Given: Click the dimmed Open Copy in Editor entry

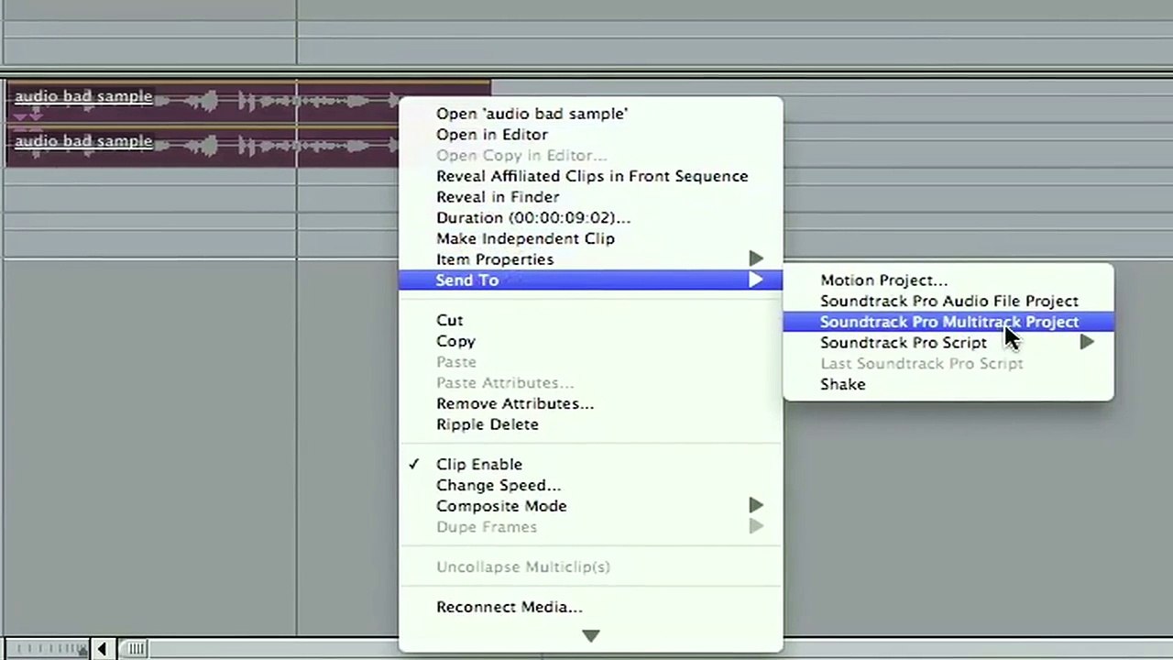Looking at the screenshot, I should 591,155.
